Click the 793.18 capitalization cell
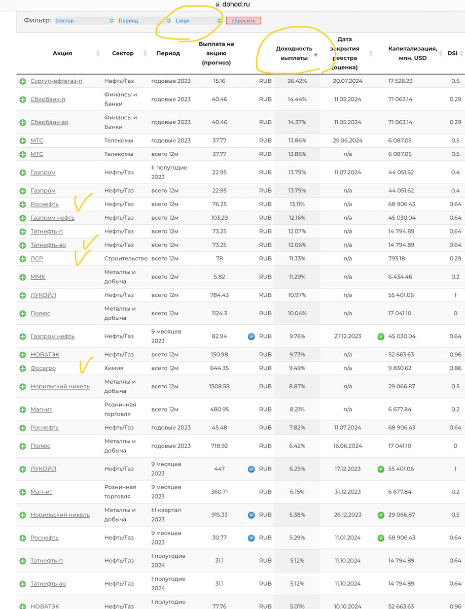Viewport: 465px width, 609px height. pyautogui.click(x=397, y=259)
